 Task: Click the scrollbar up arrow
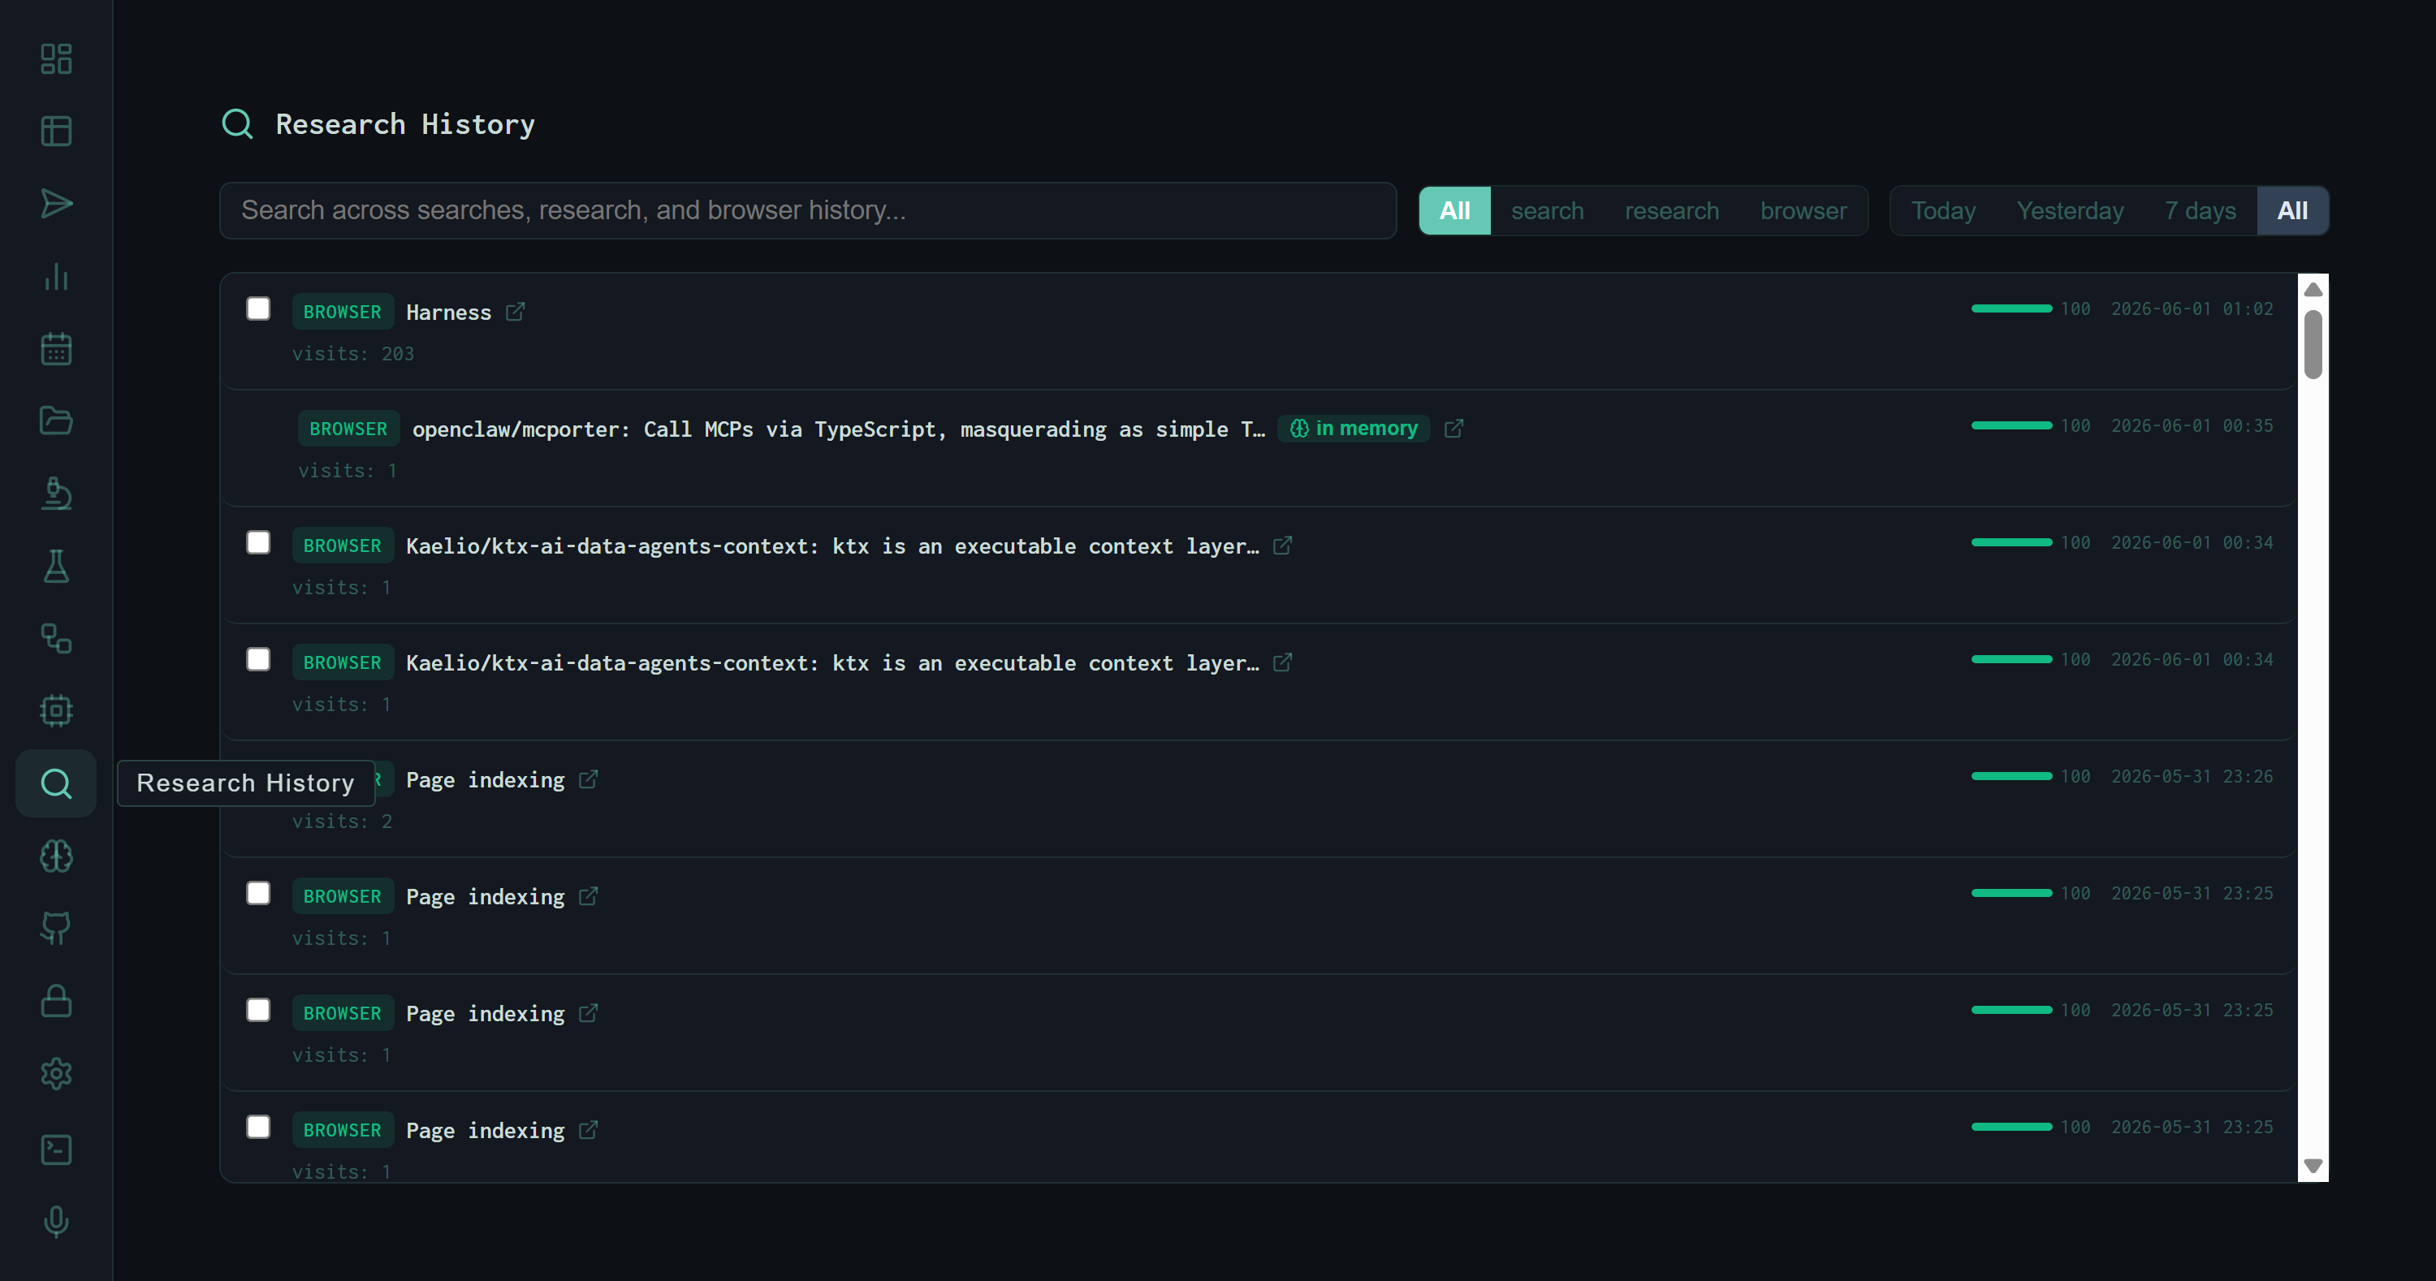[2313, 289]
